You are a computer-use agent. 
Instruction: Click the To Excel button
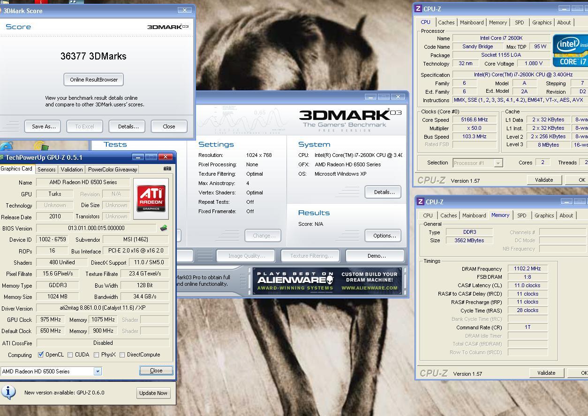[x=84, y=126]
